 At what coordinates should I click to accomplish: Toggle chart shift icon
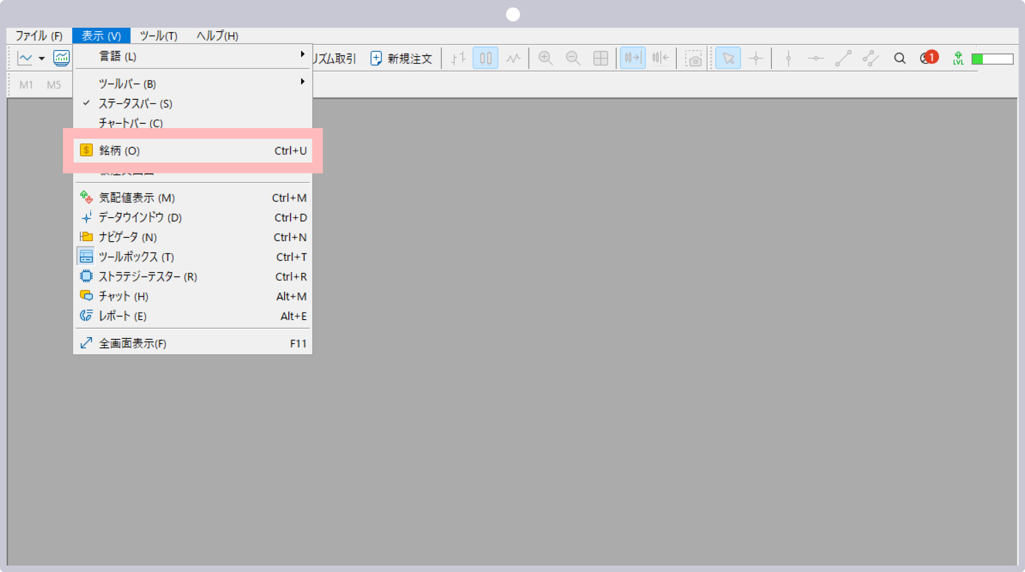click(x=660, y=58)
